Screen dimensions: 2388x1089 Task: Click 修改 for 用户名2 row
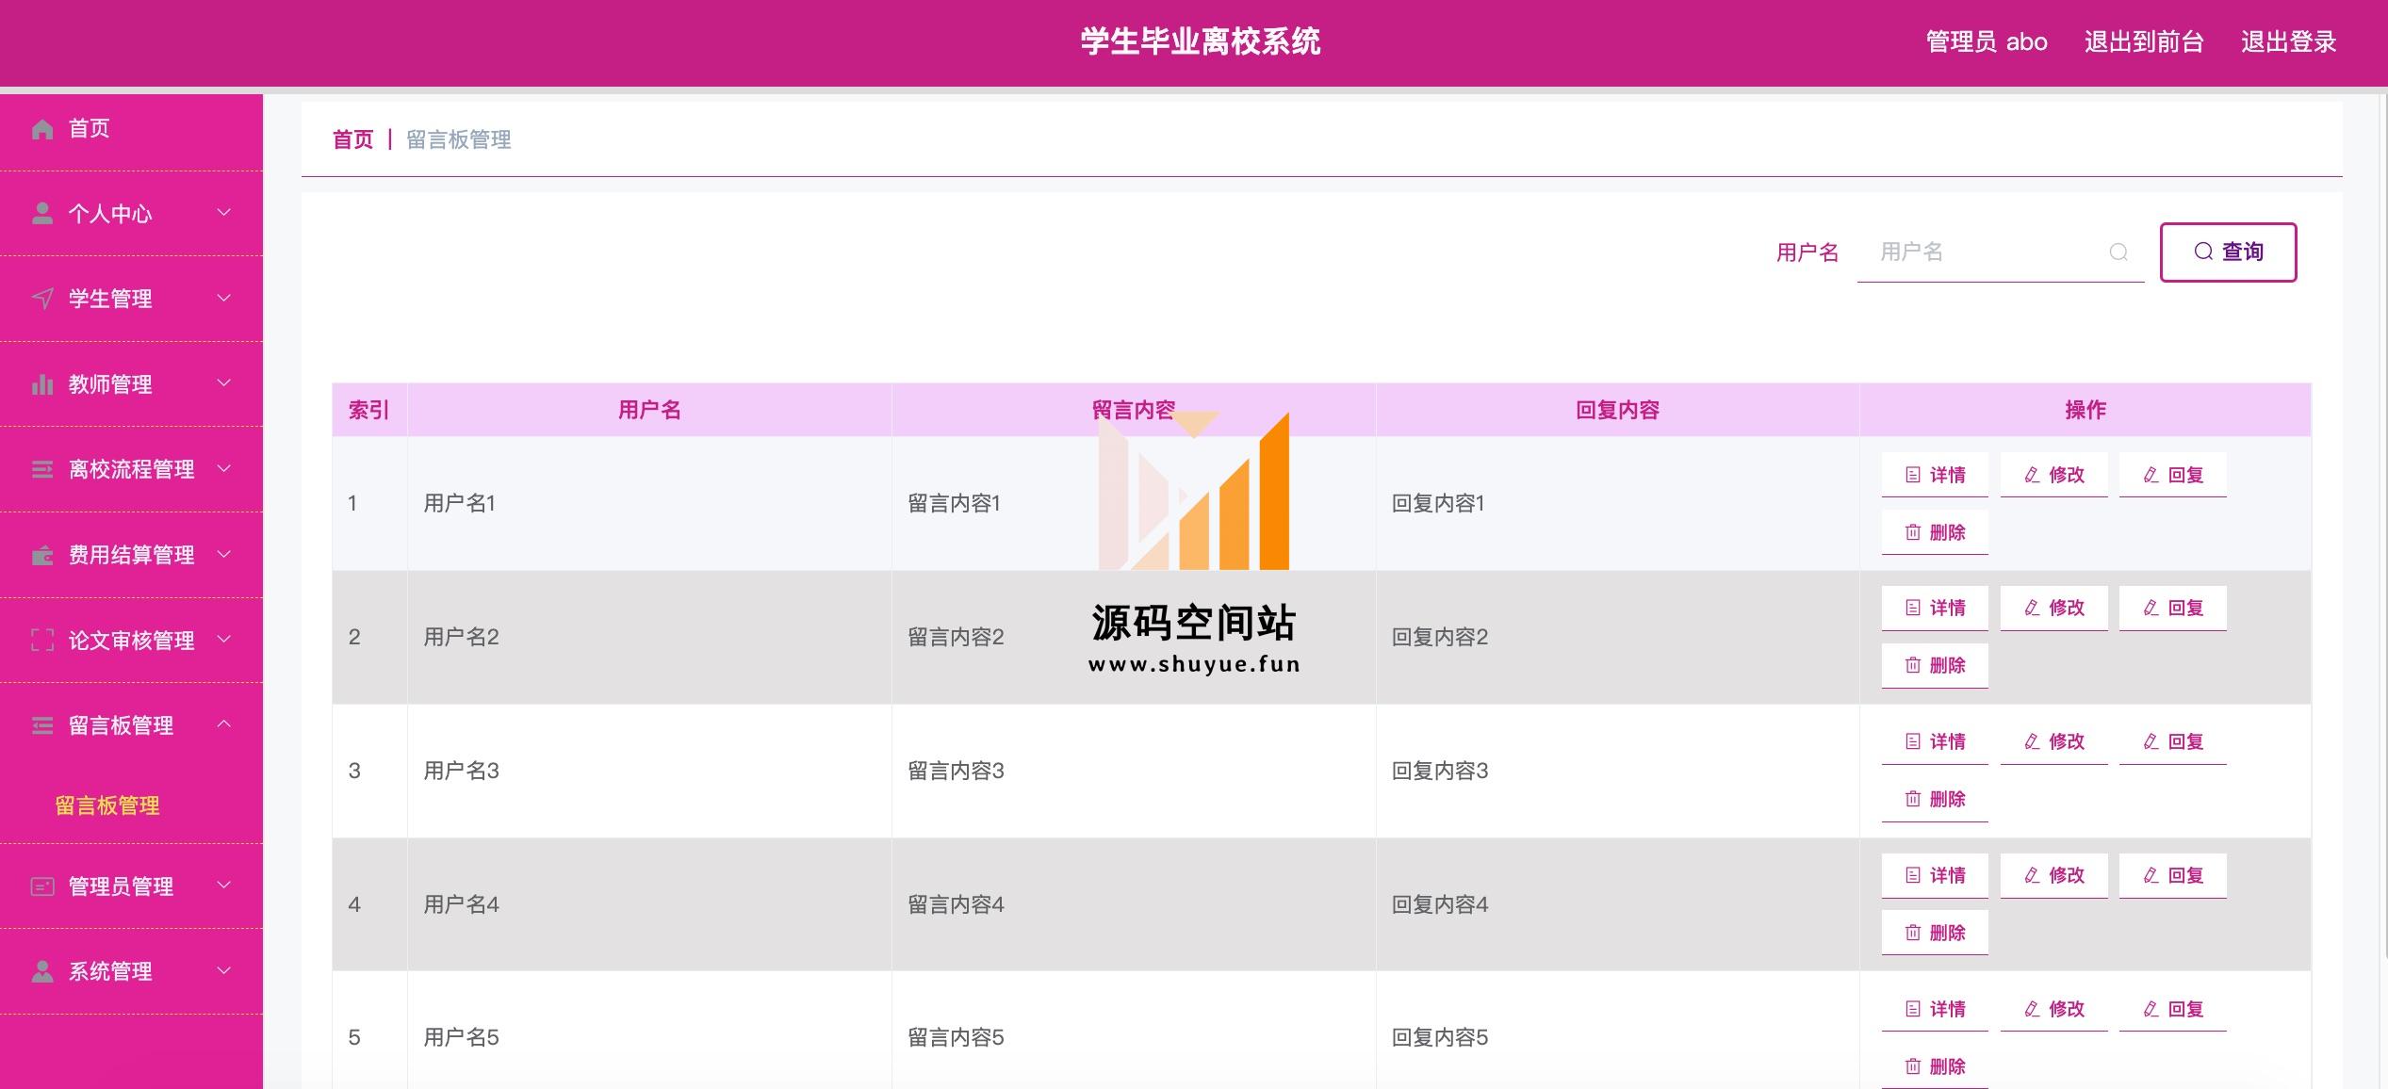point(2053,609)
